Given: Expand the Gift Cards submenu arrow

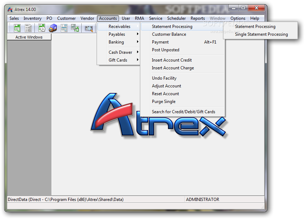Looking at the screenshot, I should [x=138, y=60].
